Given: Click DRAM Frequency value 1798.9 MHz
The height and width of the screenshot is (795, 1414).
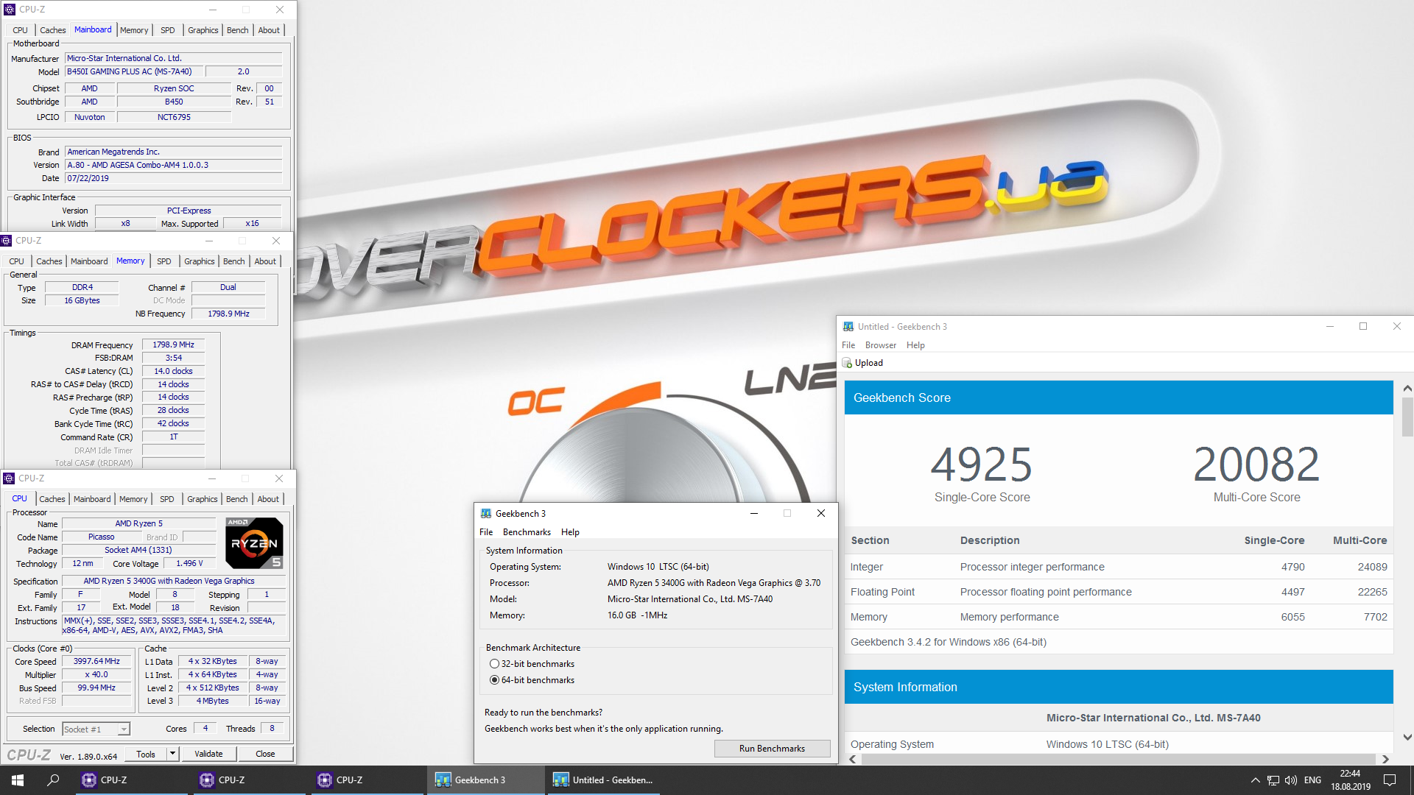Looking at the screenshot, I should (x=174, y=344).
